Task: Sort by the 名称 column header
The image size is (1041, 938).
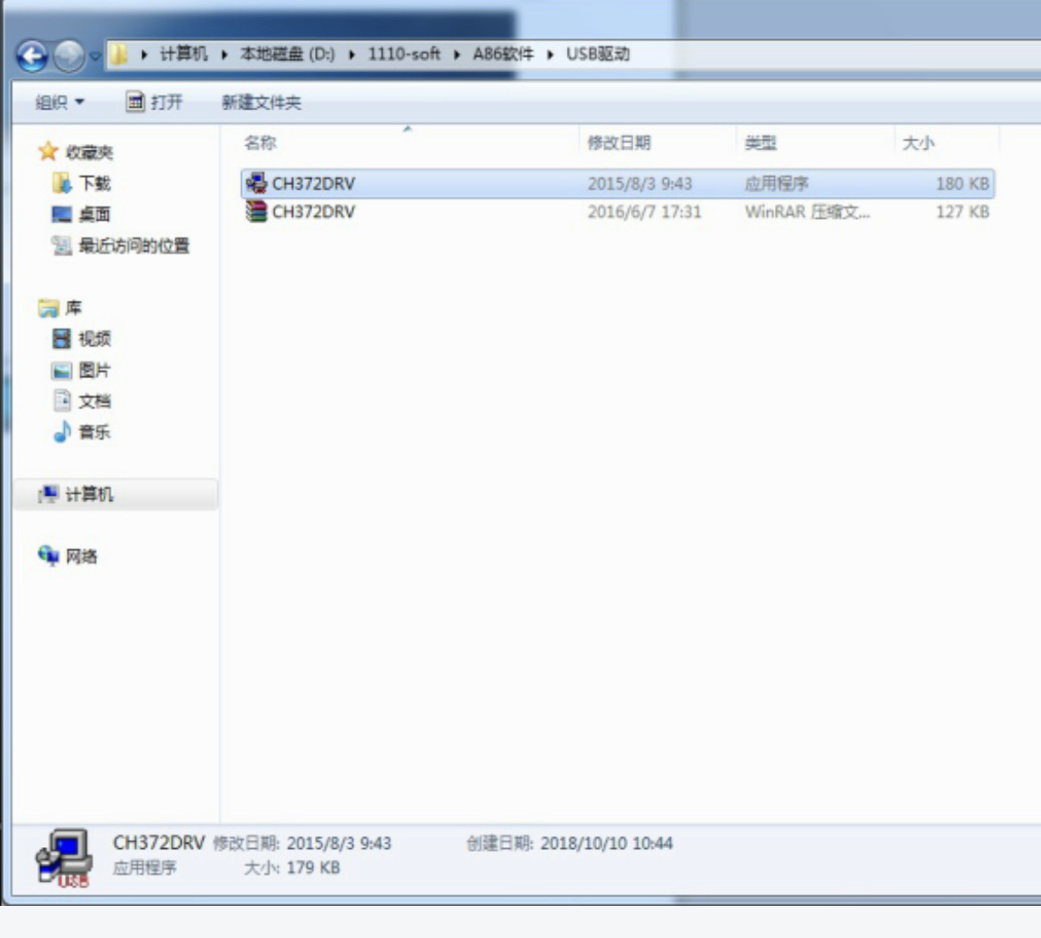Action: [260, 142]
